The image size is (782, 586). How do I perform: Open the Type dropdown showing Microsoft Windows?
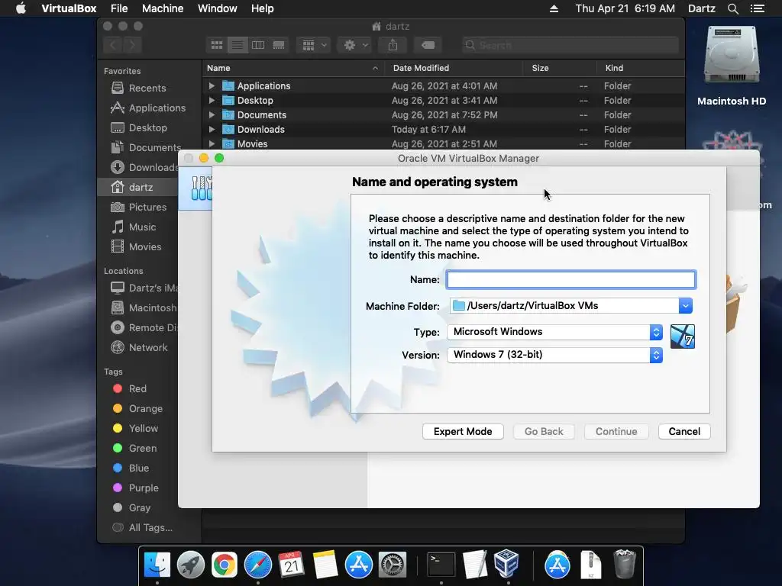(554, 332)
